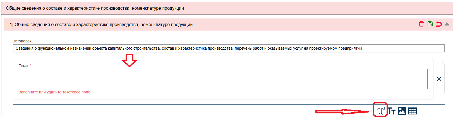Insert a table with the grid icon

click(412, 111)
